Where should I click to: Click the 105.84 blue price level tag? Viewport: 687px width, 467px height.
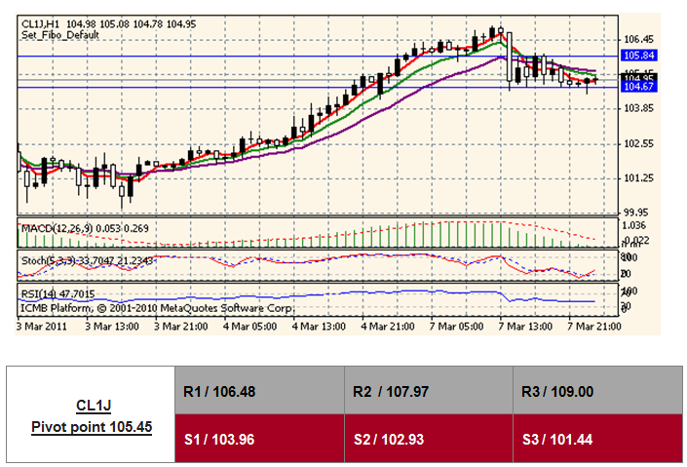pyautogui.click(x=638, y=56)
